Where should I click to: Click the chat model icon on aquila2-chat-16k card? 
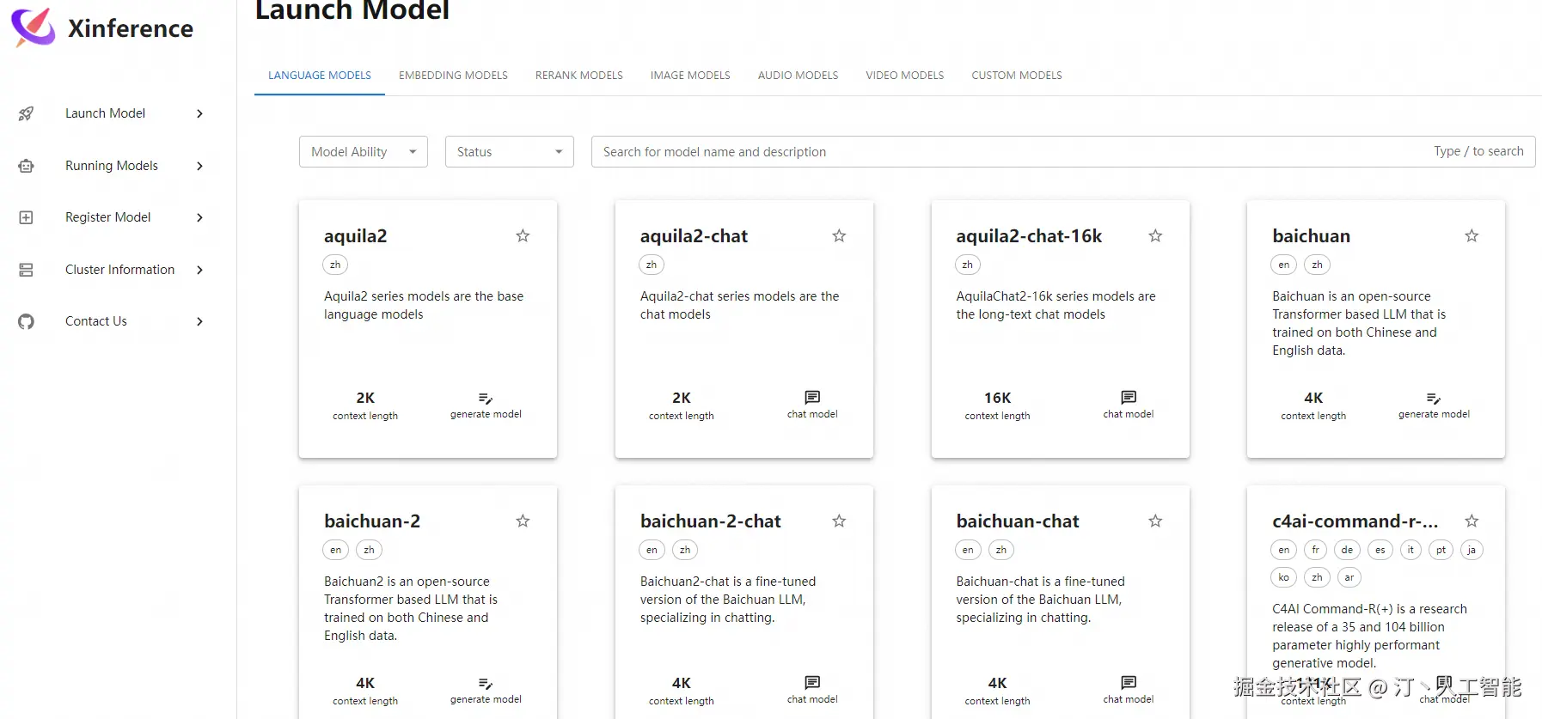[1129, 397]
